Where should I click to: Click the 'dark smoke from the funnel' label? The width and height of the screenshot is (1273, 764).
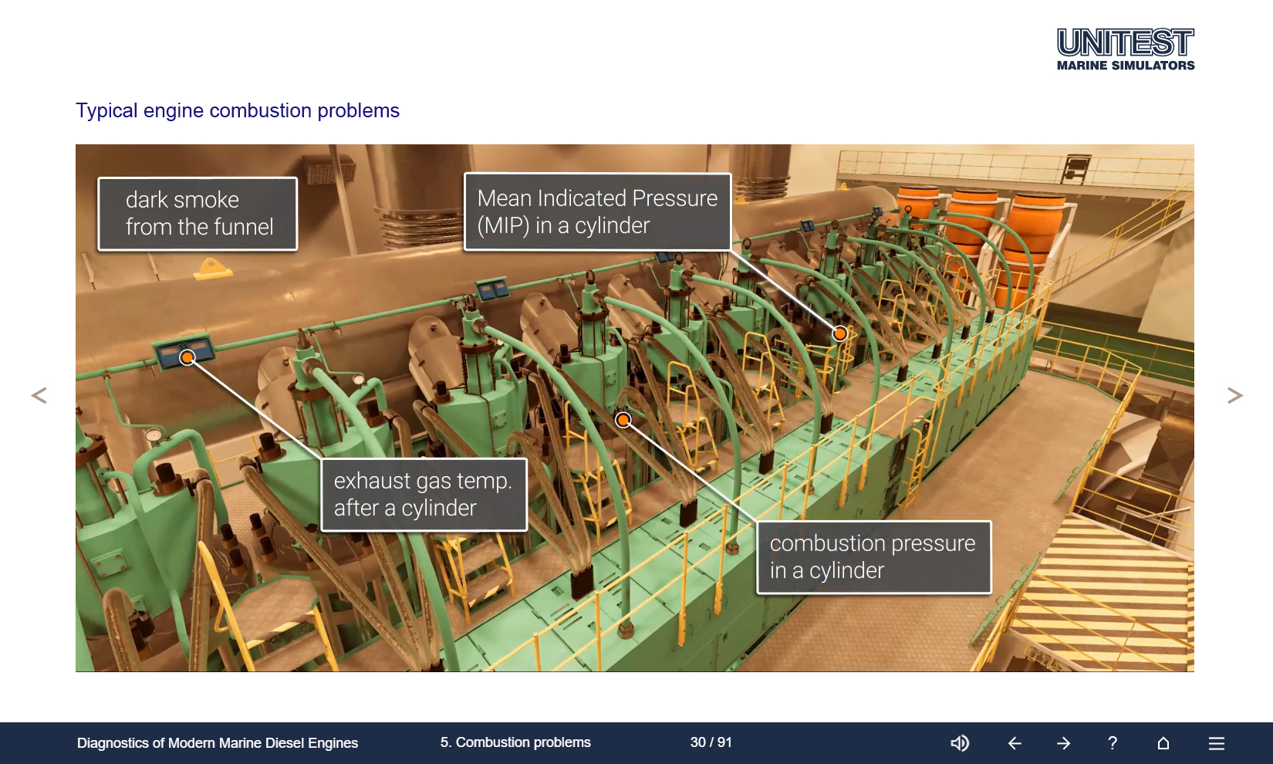tap(198, 214)
